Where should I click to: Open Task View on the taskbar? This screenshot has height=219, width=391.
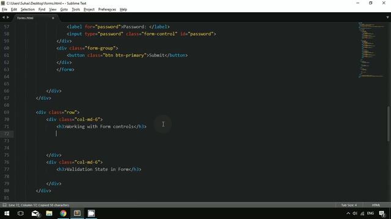[x=21, y=214]
